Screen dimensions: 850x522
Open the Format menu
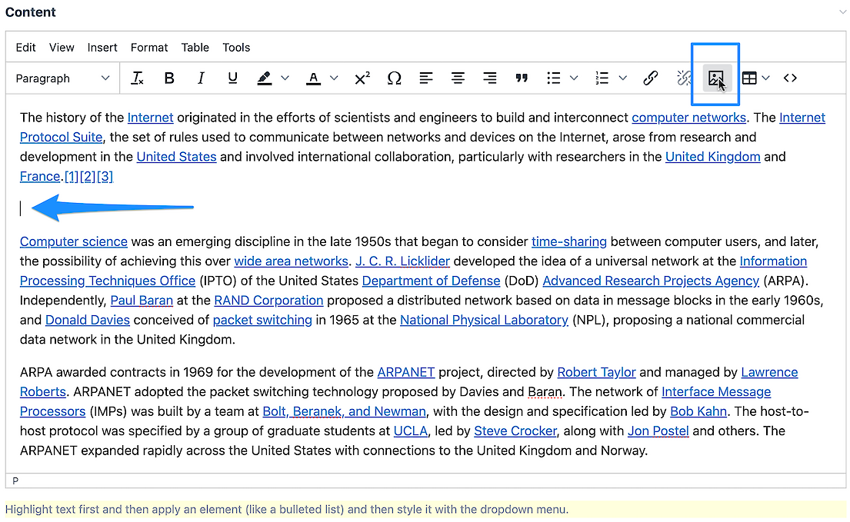149,48
